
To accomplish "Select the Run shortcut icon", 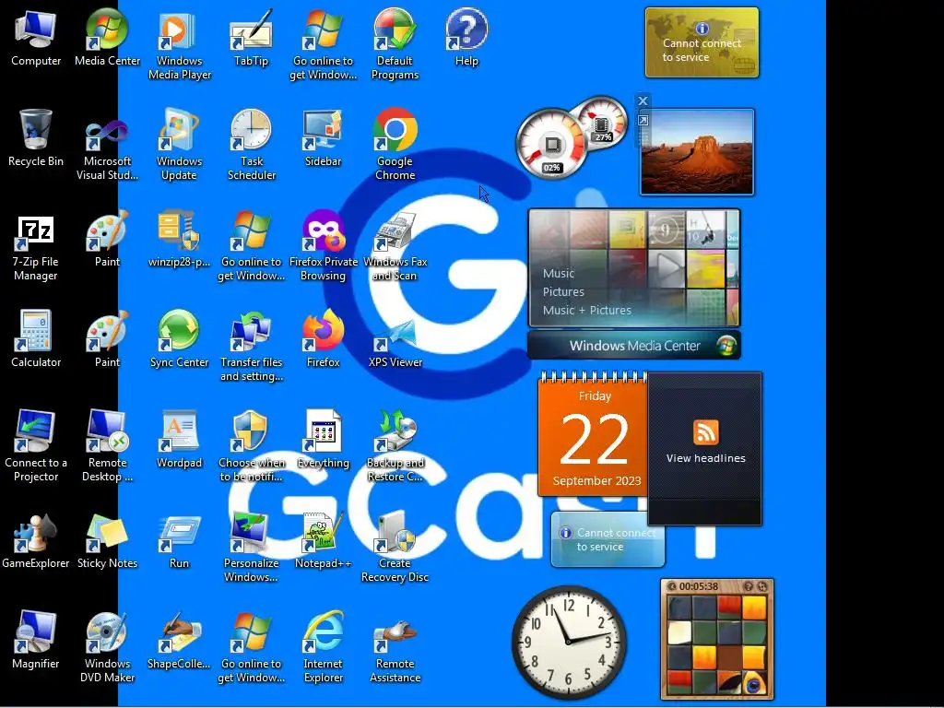I will pyautogui.click(x=180, y=540).
